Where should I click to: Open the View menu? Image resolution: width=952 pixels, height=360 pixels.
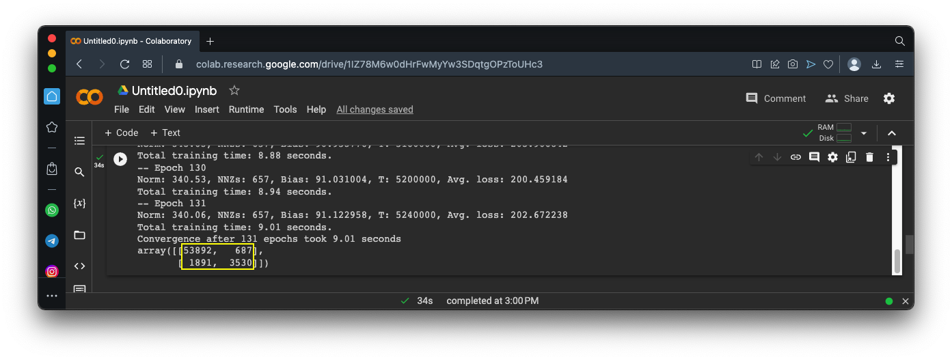tap(175, 109)
